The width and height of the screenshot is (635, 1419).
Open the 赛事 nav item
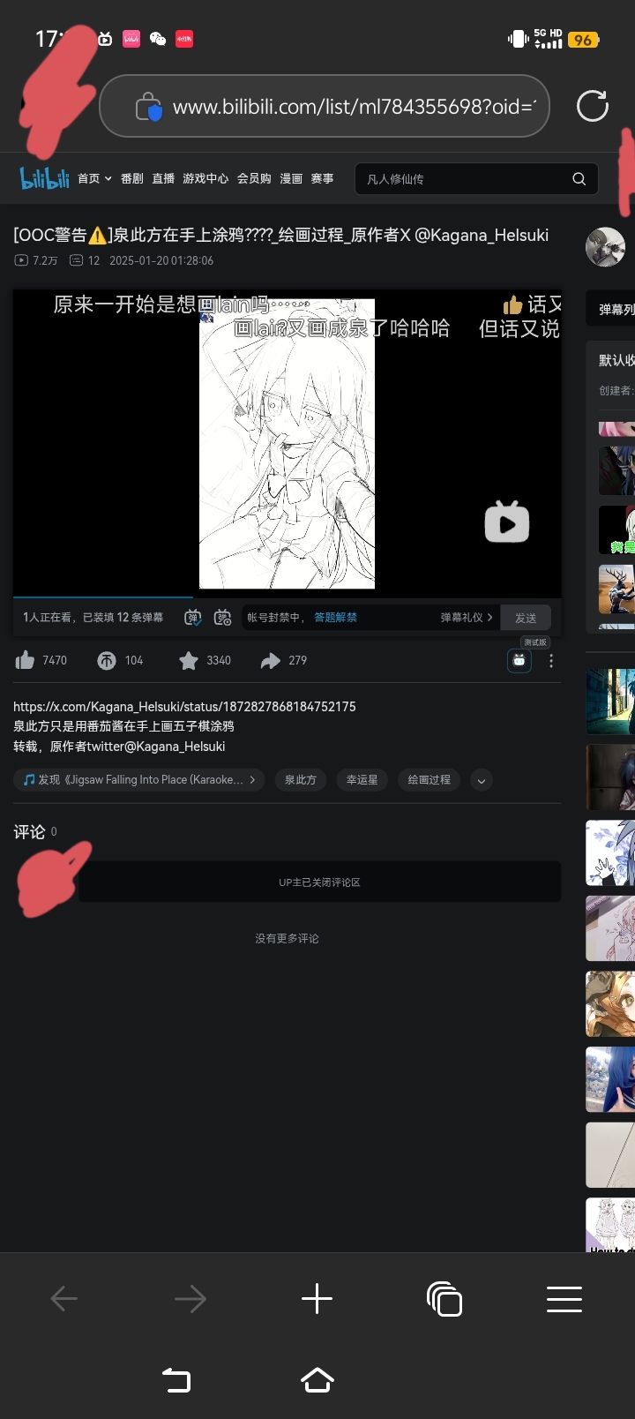[322, 178]
